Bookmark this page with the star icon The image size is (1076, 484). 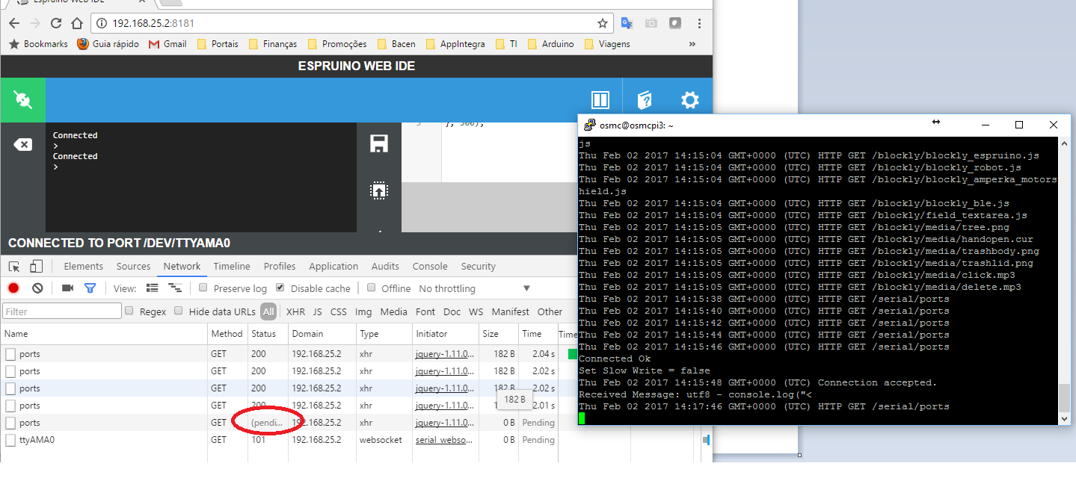tap(603, 23)
